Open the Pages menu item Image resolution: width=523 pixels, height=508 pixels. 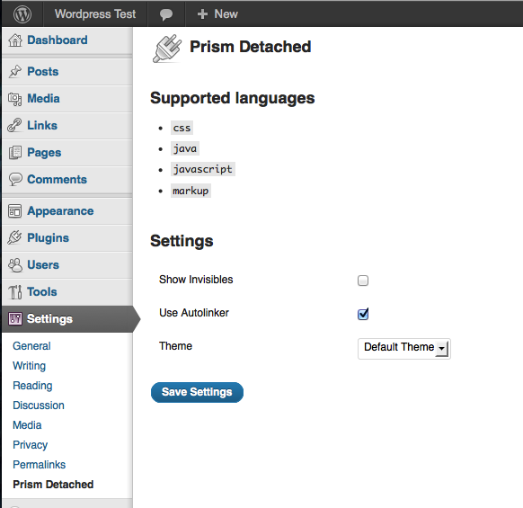[x=67, y=153]
